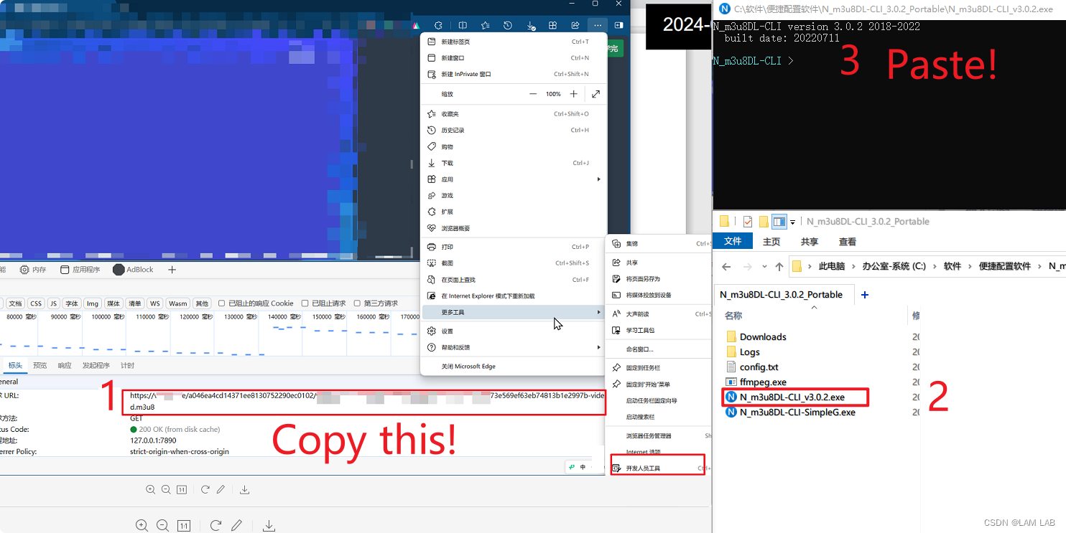Filter network requests by CSS
The image size is (1066, 533).
click(x=36, y=303)
